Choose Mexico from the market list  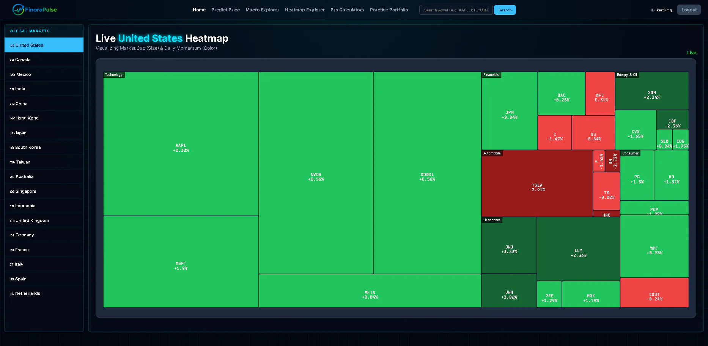(x=44, y=74)
